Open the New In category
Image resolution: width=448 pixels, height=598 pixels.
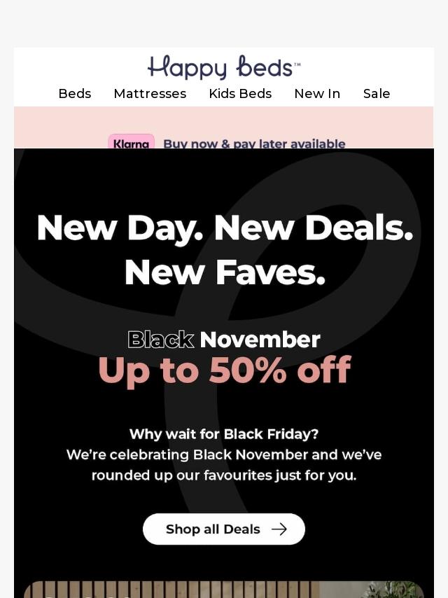(317, 94)
